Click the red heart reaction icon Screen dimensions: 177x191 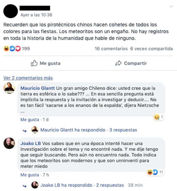18,49
